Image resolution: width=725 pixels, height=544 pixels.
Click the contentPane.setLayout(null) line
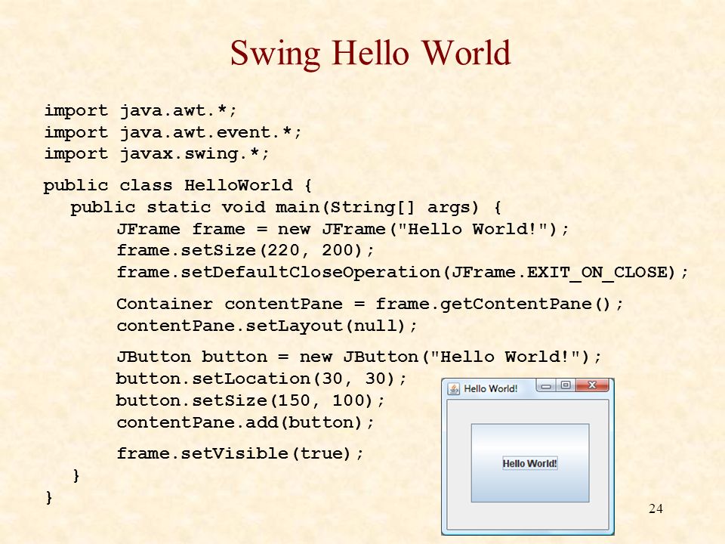(267, 326)
